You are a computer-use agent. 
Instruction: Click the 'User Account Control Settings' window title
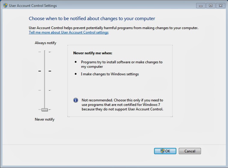[x=33, y=6]
